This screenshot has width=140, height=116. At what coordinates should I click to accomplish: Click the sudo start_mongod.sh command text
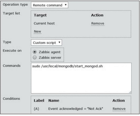(68, 66)
